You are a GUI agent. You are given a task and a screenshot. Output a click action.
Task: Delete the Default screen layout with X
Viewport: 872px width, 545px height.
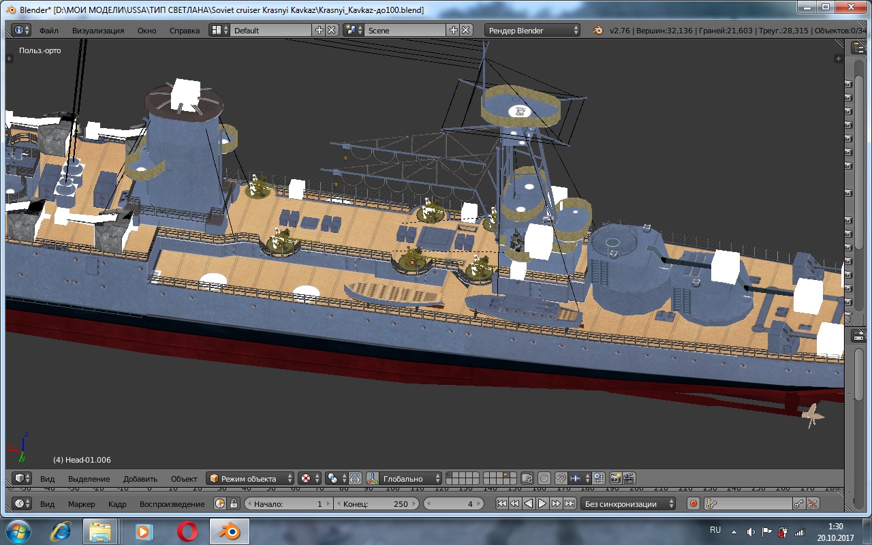[x=332, y=30]
